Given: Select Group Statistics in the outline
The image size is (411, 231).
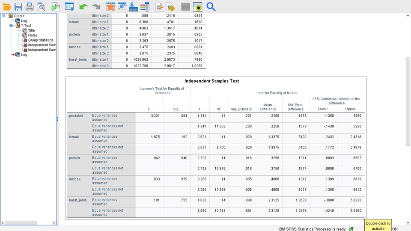Looking at the screenshot, I should [x=40, y=40].
